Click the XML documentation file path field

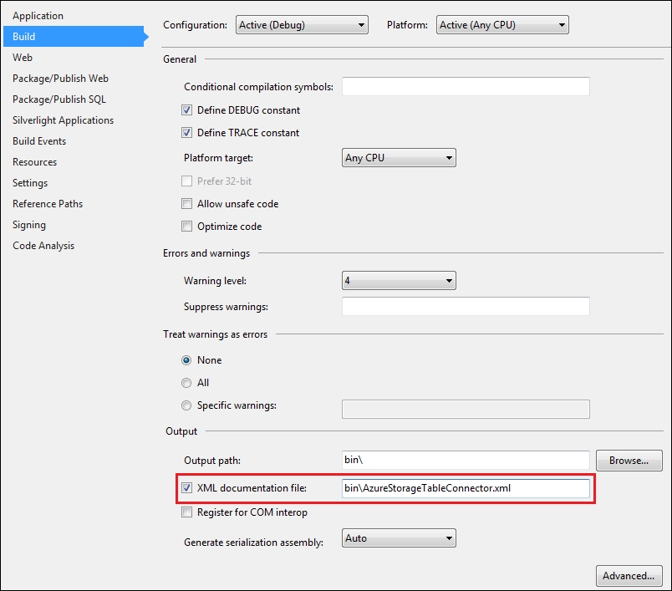click(466, 488)
